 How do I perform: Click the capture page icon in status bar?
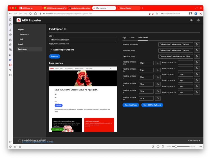coord(153,147)
